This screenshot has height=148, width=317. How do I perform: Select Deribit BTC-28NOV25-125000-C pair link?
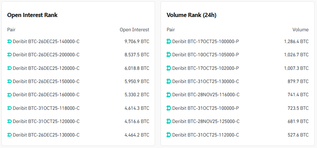click(205, 122)
